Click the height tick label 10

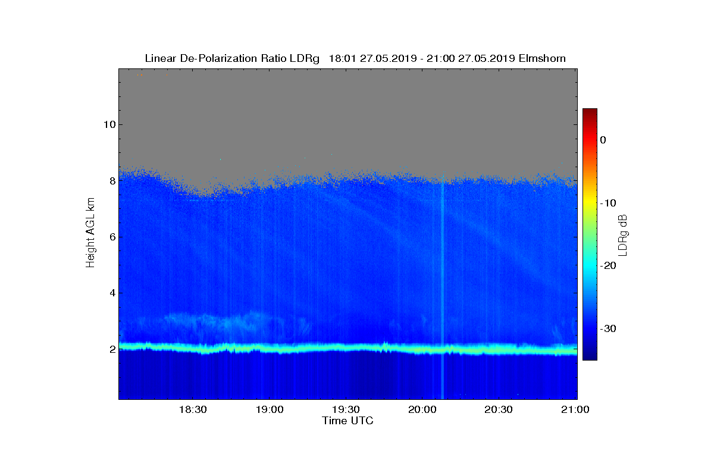[x=109, y=124]
